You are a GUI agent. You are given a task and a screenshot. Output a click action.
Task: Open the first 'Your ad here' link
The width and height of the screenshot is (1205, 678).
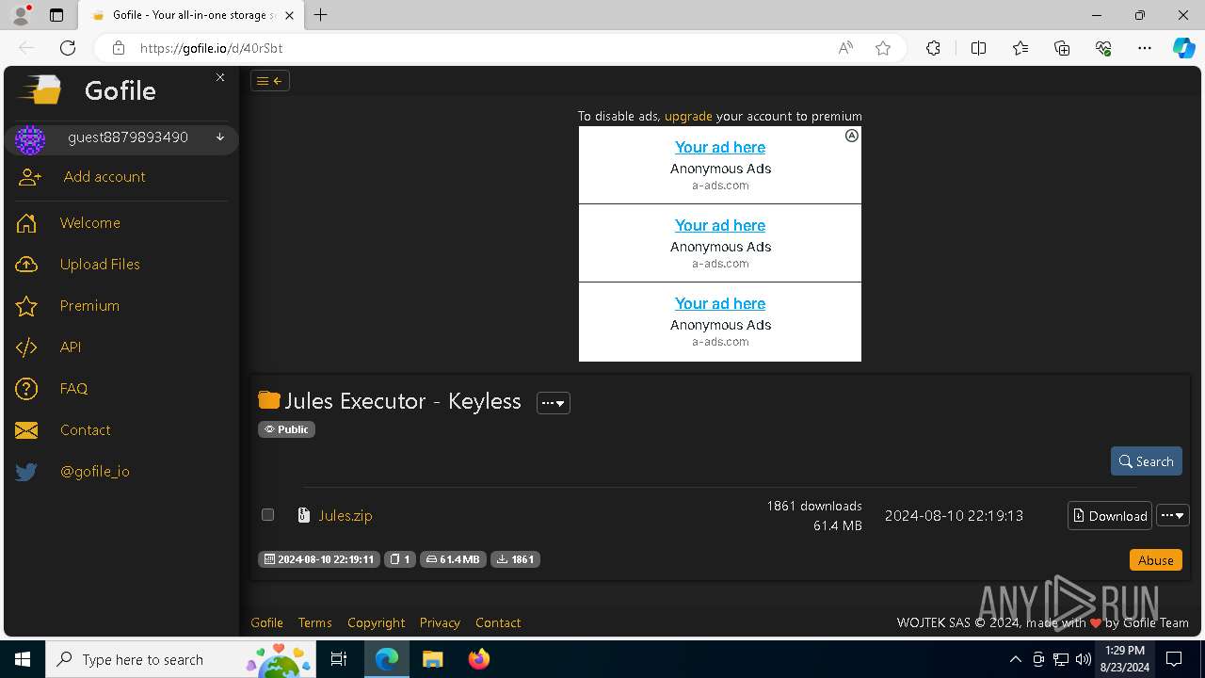(x=720, y=148)
